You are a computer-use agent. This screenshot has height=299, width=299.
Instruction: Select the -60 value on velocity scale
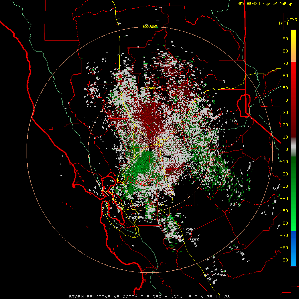284,223
